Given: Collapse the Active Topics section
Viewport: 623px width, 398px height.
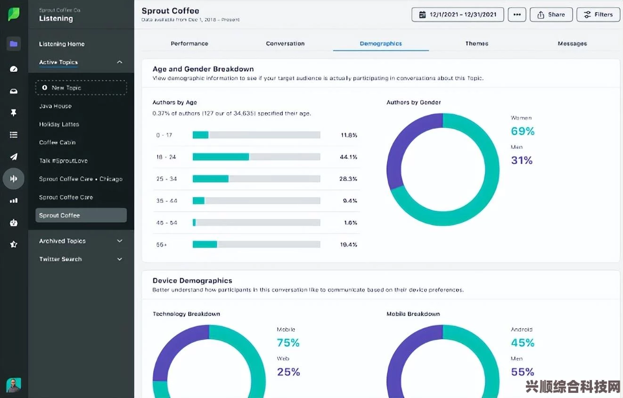Looking at the screenshot, I should pos(120,62).
